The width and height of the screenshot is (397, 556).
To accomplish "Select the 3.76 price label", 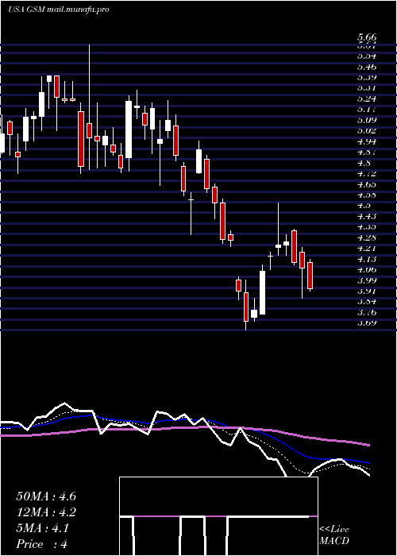I will [367, 312].
